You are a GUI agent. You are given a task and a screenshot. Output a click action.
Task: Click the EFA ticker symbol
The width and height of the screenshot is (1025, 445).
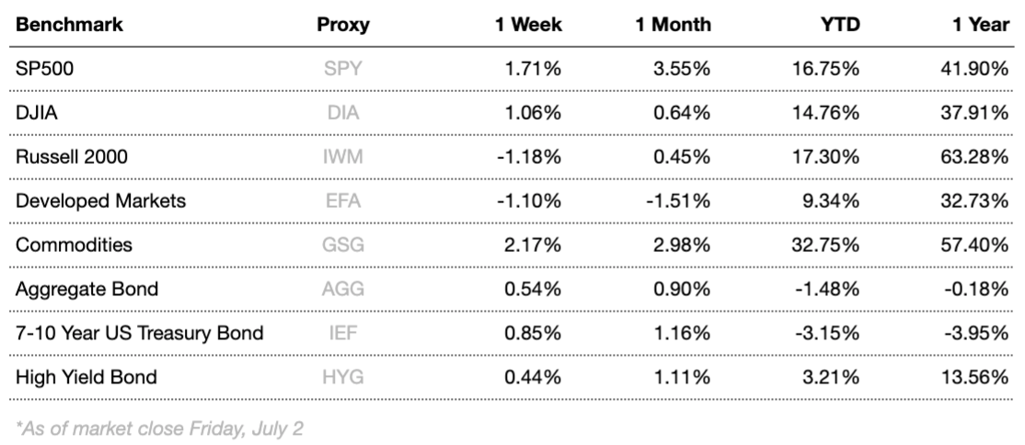(344, 201)
